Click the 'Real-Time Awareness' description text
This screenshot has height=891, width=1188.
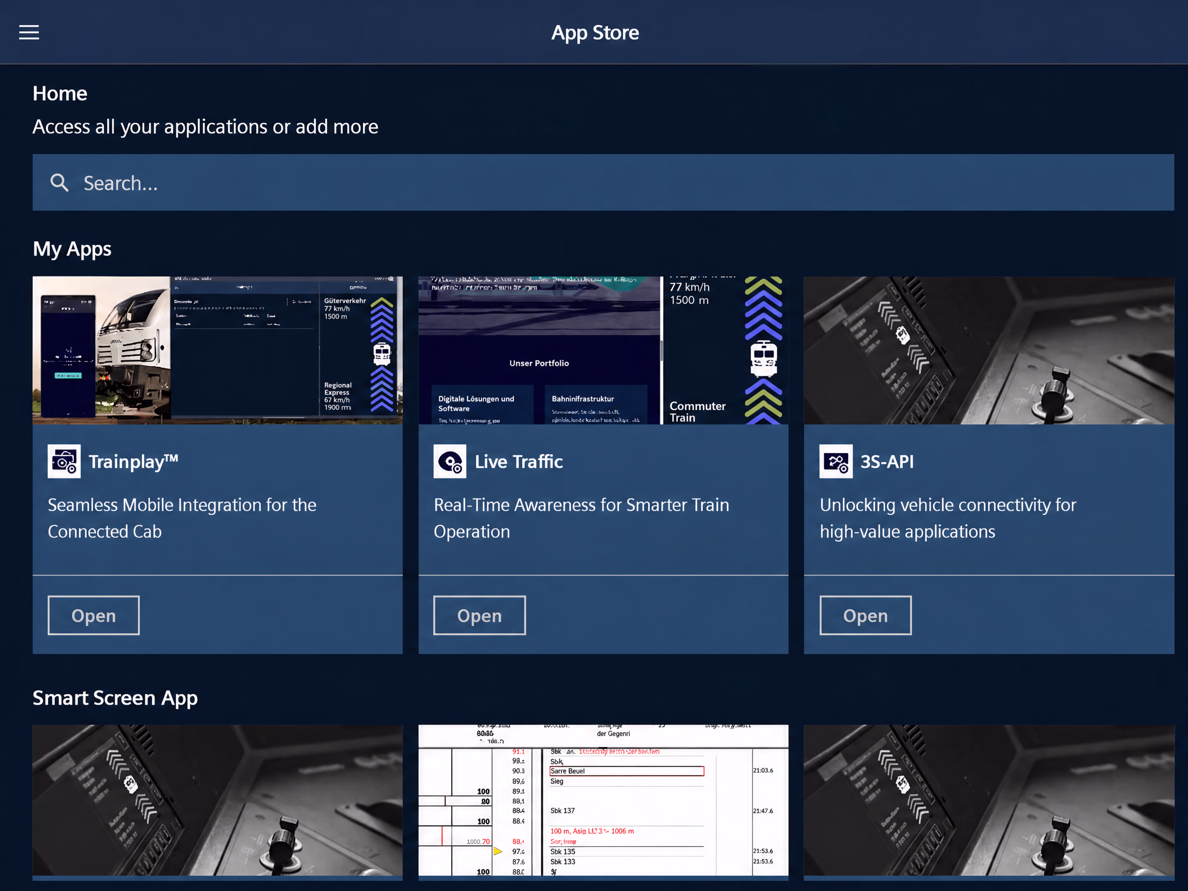pyautogui.click(x=582, y=518)
